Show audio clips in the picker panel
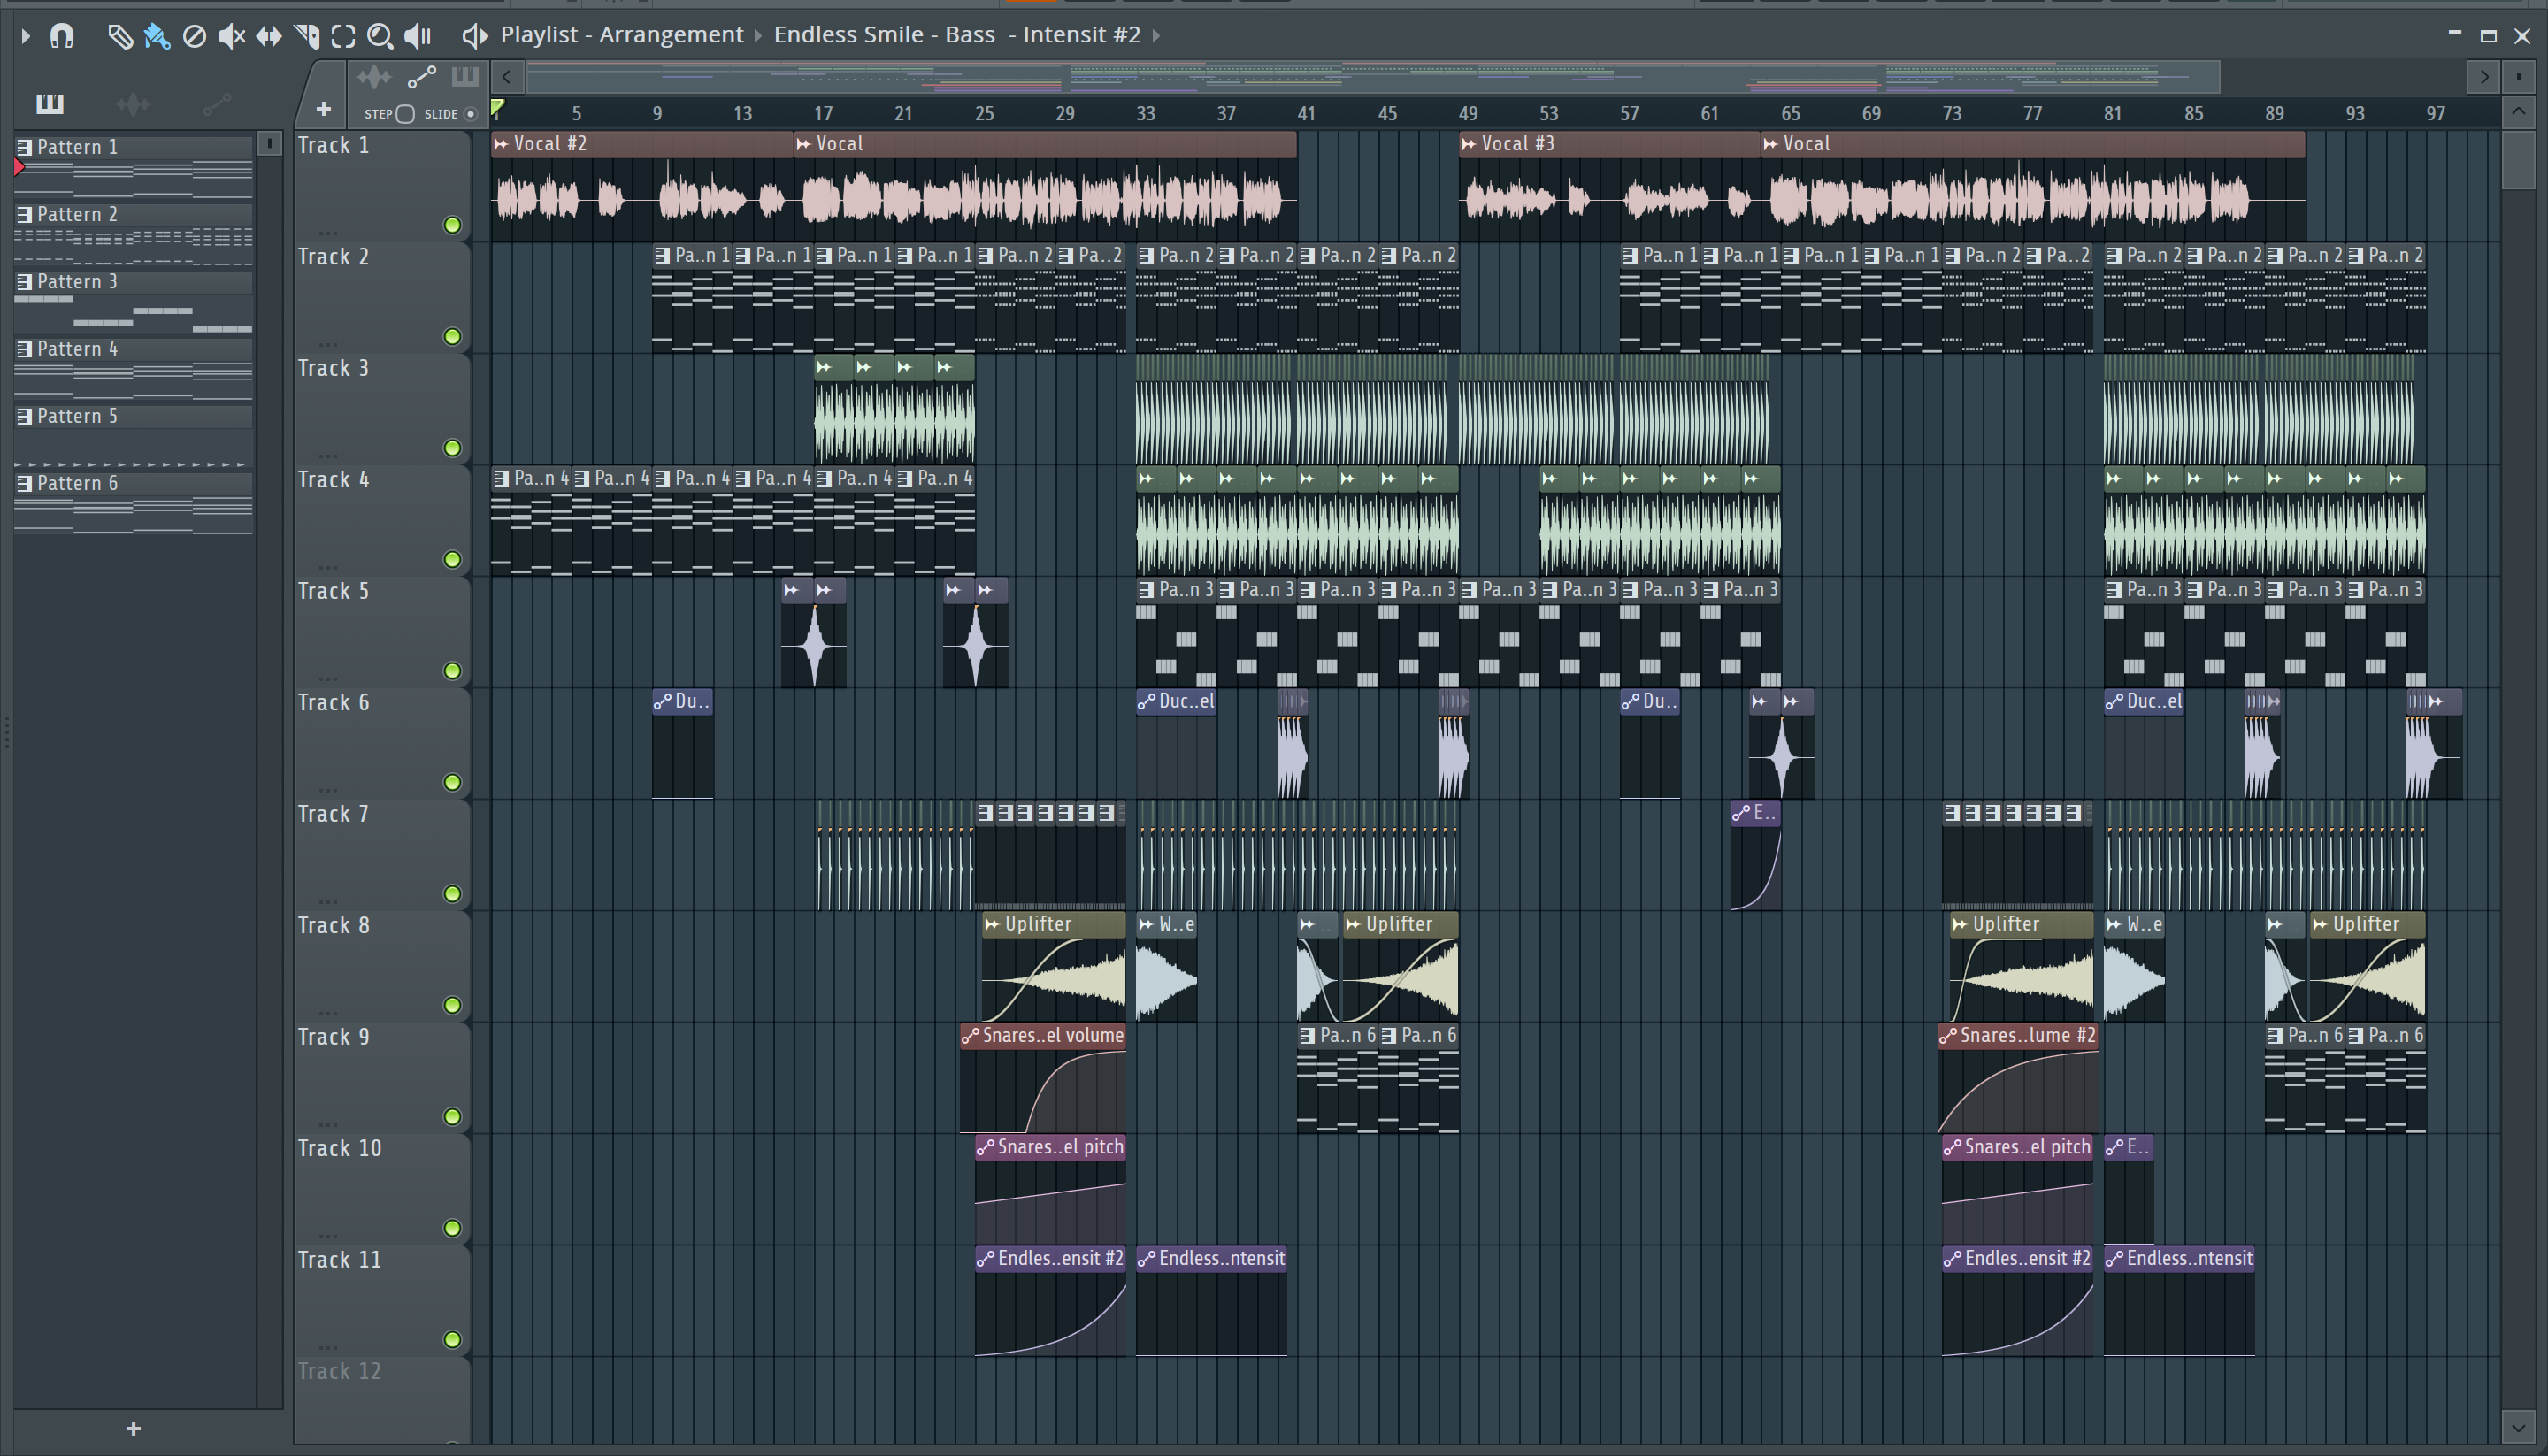Image resolution: width=2548 pixels, height=1456 pixels. tap(133, 103)
